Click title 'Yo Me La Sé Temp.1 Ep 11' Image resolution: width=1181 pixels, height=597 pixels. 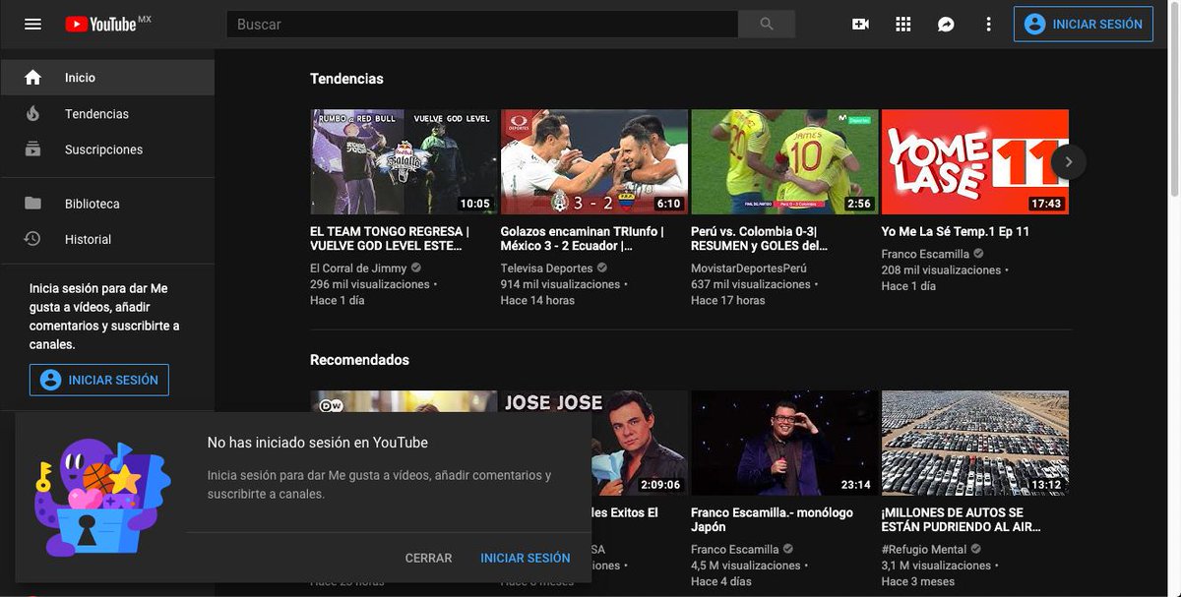[x=956, y=232]
